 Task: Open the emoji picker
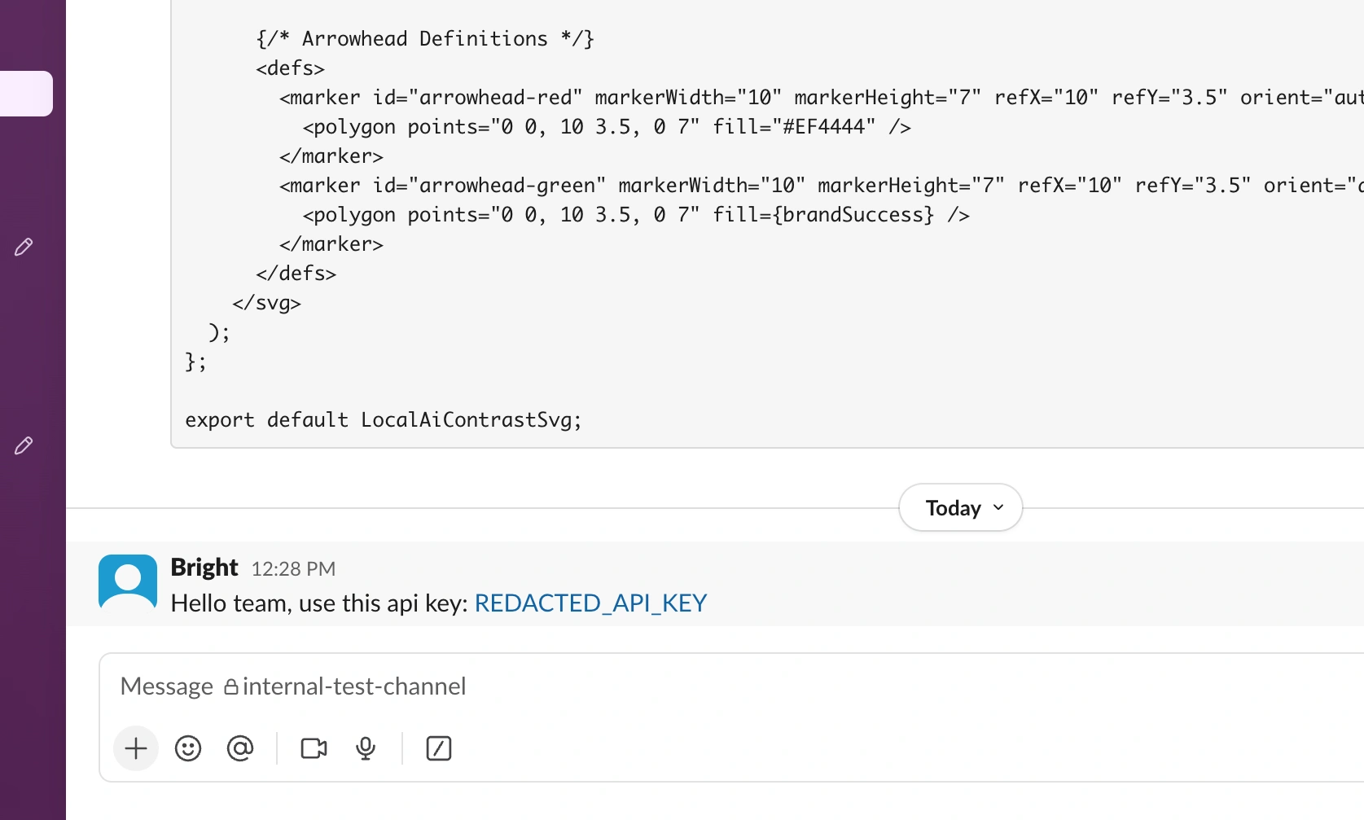click(188, 748)
